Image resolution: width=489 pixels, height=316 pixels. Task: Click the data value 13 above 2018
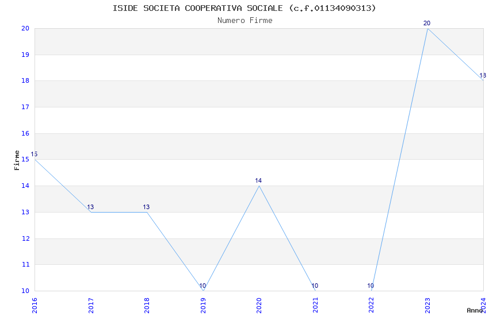(146, 207)
